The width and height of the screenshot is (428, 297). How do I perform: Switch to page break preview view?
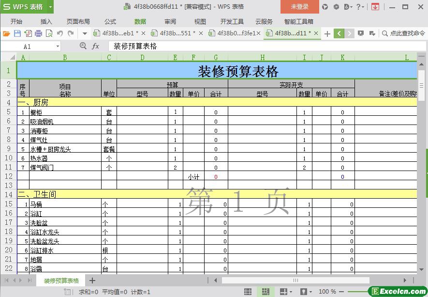(x=265, y=292)
